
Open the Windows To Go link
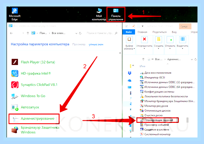pos(33,96)
